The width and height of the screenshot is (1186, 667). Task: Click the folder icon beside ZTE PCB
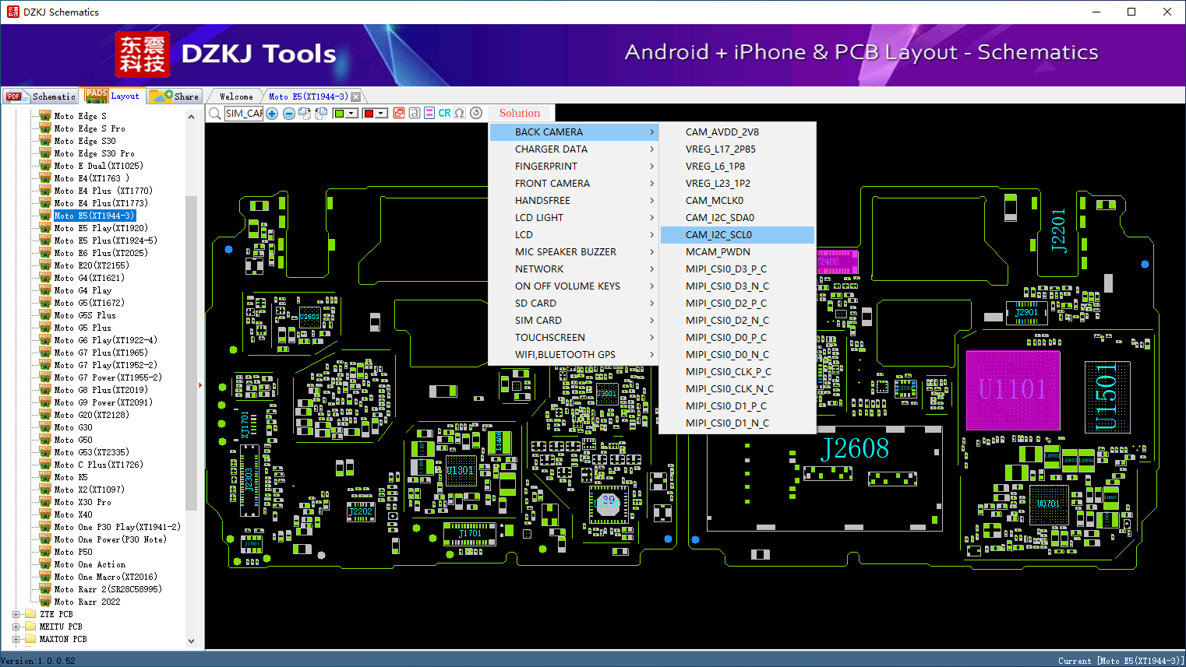[30, 614]
